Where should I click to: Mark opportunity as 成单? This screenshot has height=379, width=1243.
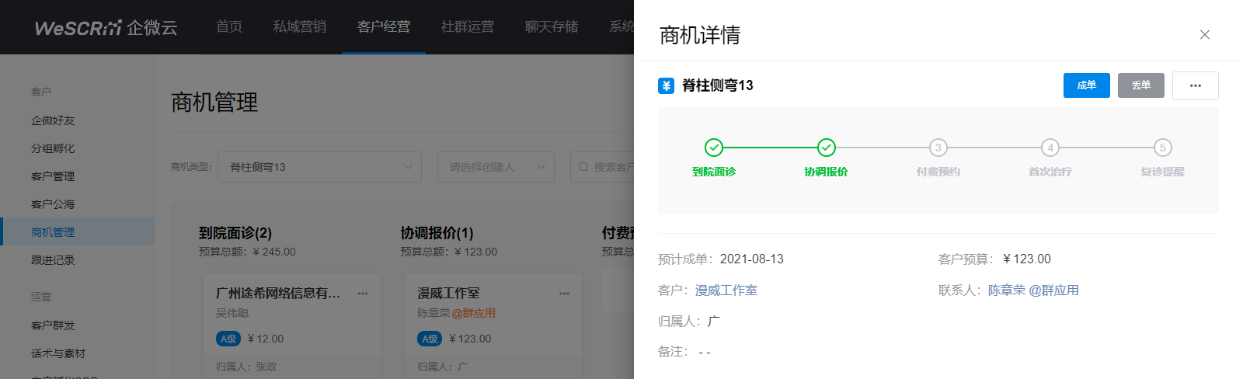(x=1086, y=85)
